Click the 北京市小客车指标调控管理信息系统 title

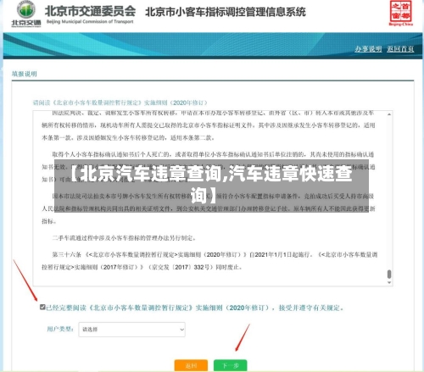(226, 12)
